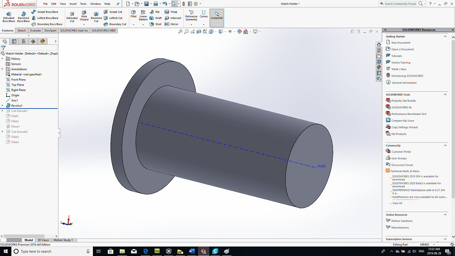Toggle the Instant3D button
The width and height of the screenshot is (455, 256).
click(x=217, y=18)
